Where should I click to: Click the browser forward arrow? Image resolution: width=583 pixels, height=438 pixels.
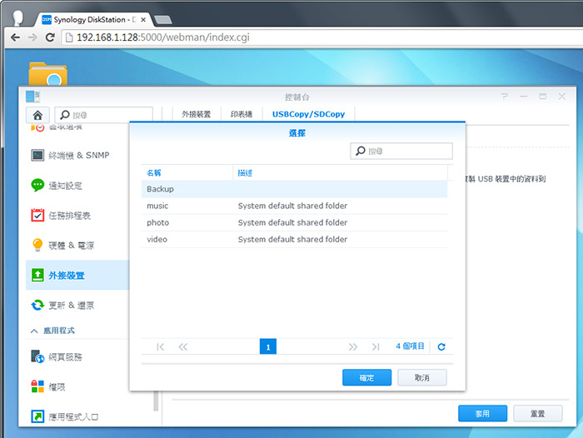32,37
